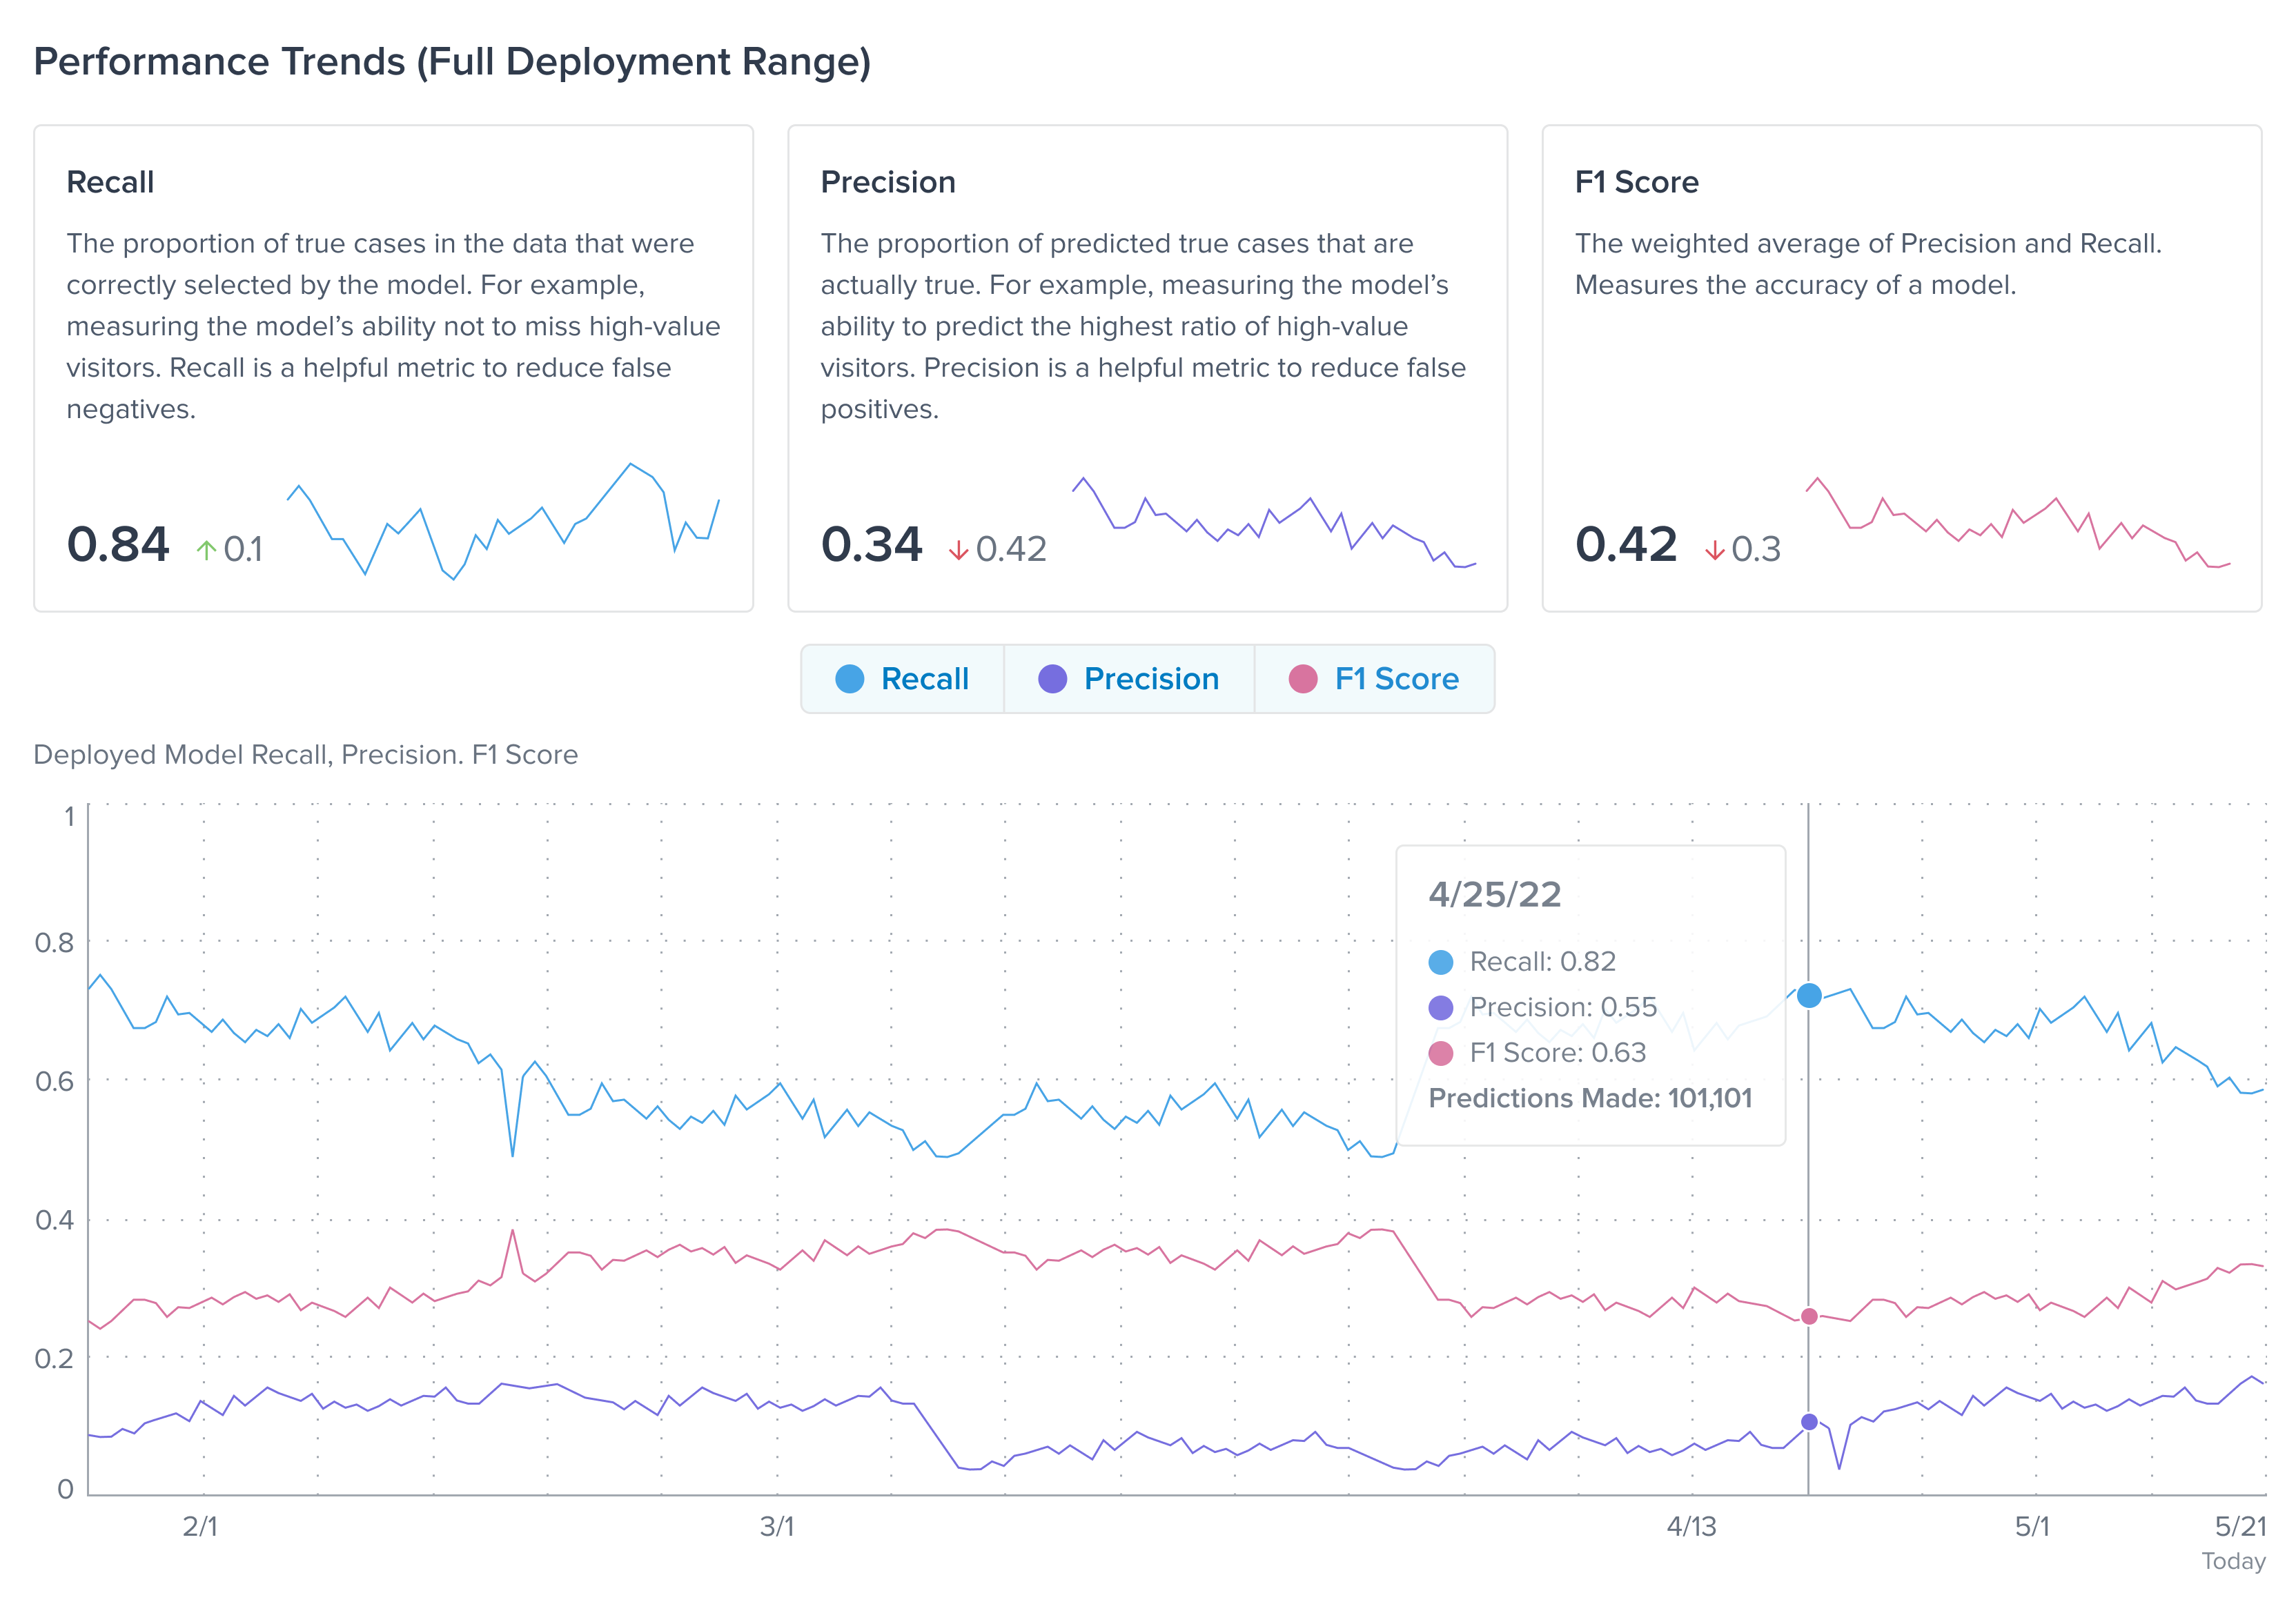Click the Recall card title
This screenshot has width=2296, height=1602.
pos(110,182)
